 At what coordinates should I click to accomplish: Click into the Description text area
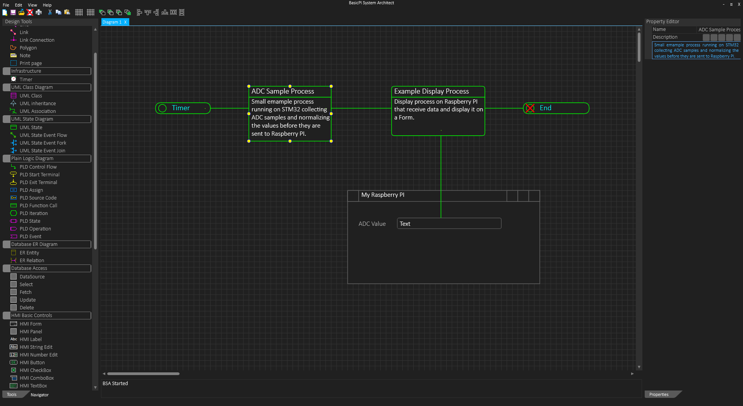point(696,51)
